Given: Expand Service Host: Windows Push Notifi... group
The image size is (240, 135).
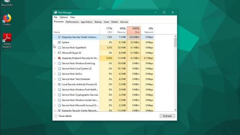Looking at the screenshot, I should coord(55,90).
